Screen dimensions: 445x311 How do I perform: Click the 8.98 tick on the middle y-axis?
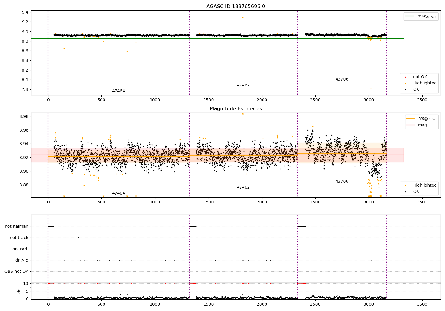coord(24,116)
